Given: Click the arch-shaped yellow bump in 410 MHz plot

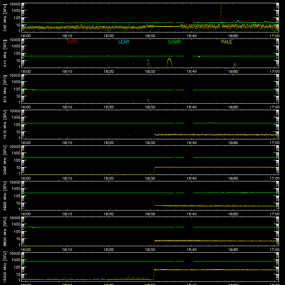Looking at the screenshot, I should coord(170,62).
